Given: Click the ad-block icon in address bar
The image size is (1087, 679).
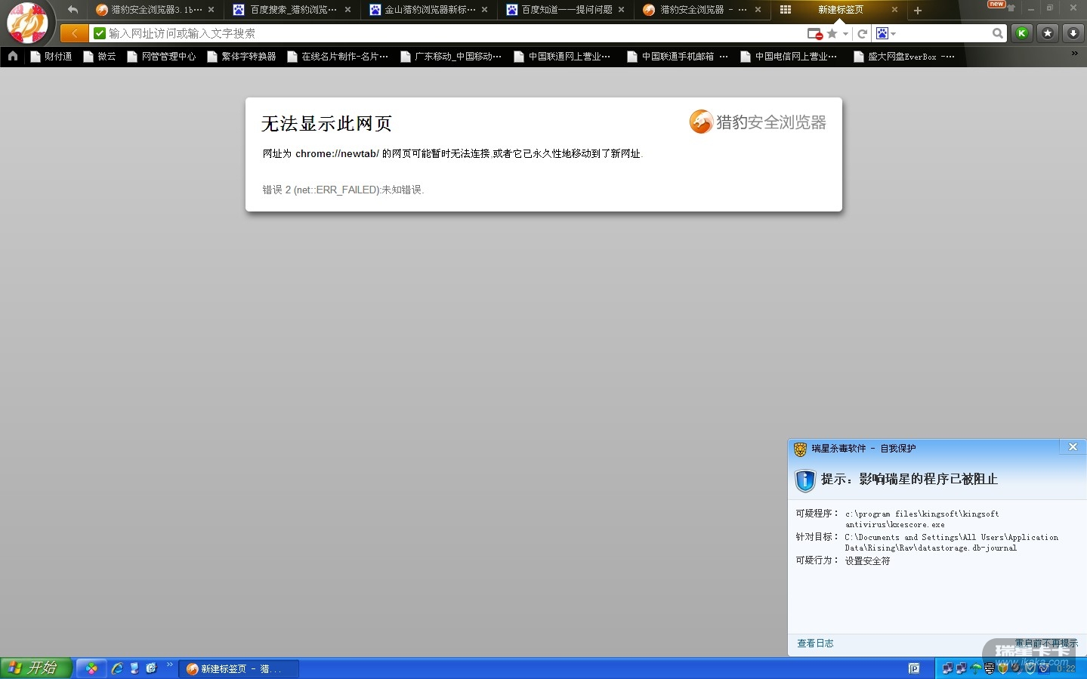Looking at the screenshot, I should [x=814, y=34].
